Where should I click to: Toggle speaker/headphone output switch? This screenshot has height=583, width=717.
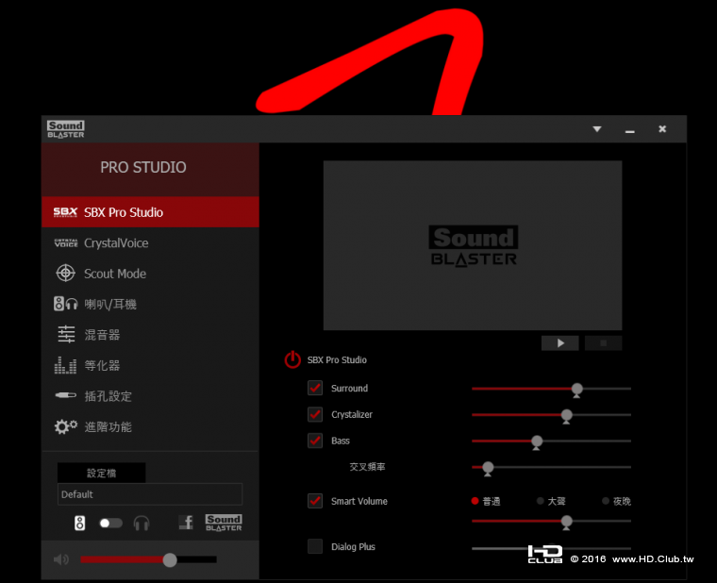tap(110, 523)
